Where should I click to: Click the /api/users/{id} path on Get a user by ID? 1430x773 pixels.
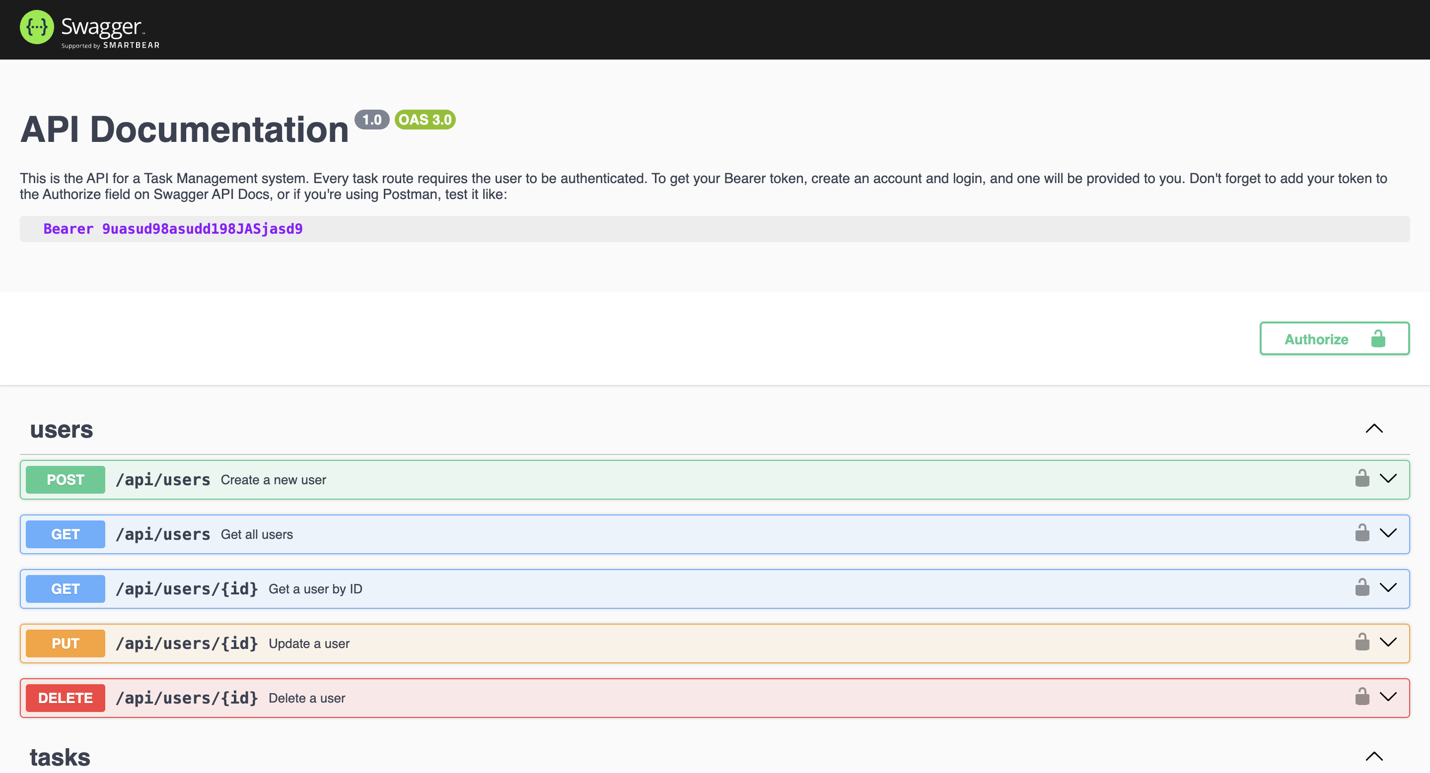[x=187, y=588]
